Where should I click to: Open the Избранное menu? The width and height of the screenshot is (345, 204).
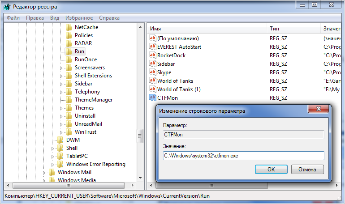pyautogui.click(x=79, y=18)
